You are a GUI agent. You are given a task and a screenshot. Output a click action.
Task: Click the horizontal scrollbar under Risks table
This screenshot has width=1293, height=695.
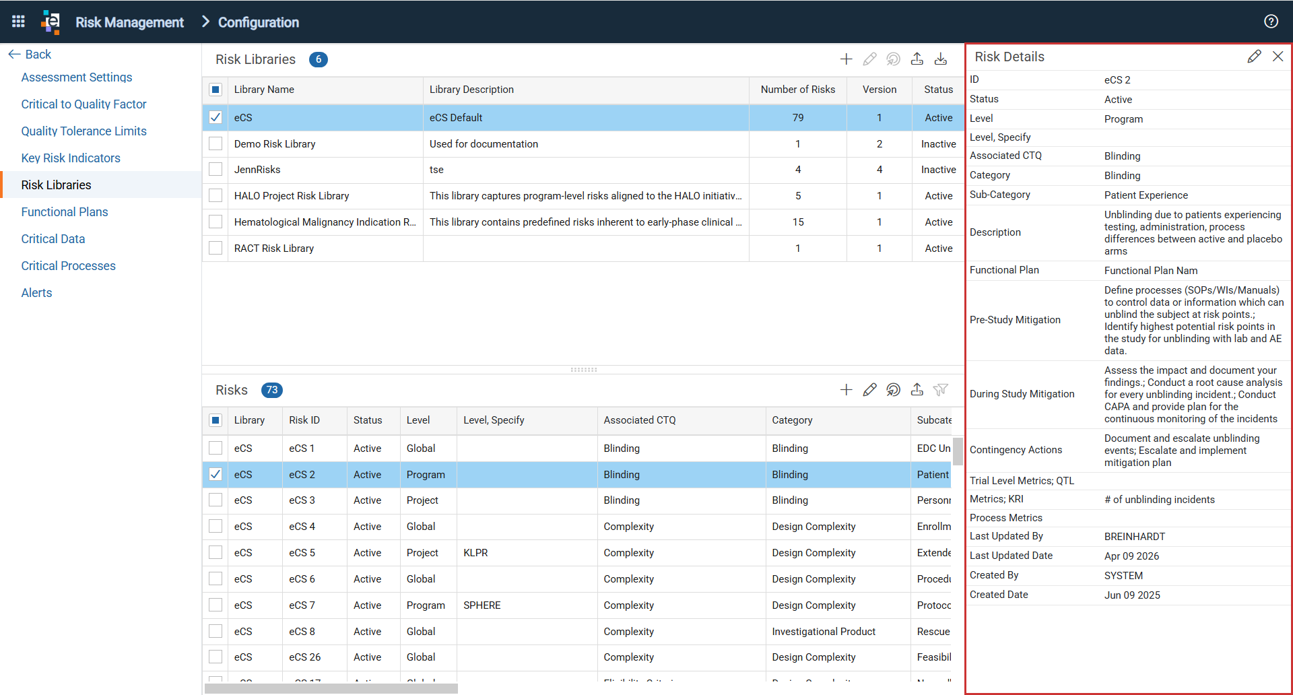coord(331,689)
